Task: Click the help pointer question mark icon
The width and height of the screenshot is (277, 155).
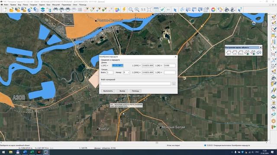Action: click(240, 9)
